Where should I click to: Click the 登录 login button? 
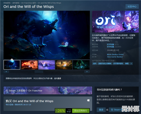tap(101, 110)
